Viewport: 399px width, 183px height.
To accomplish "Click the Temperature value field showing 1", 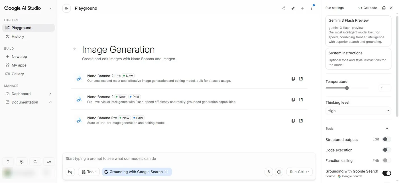I will tap(385, 88).
